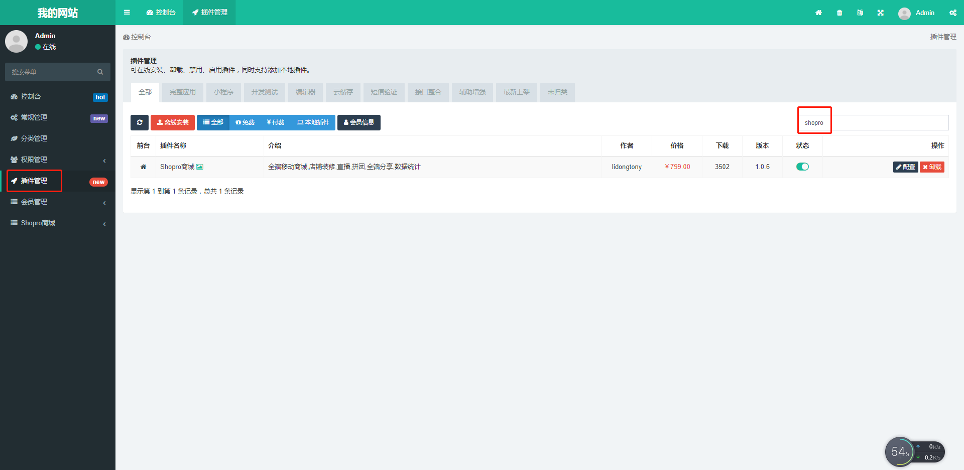The height and width of the screenshot is (470, 964).
Task: Click 卸载 for Shopro商城 plugin
Action: (932, 167)
